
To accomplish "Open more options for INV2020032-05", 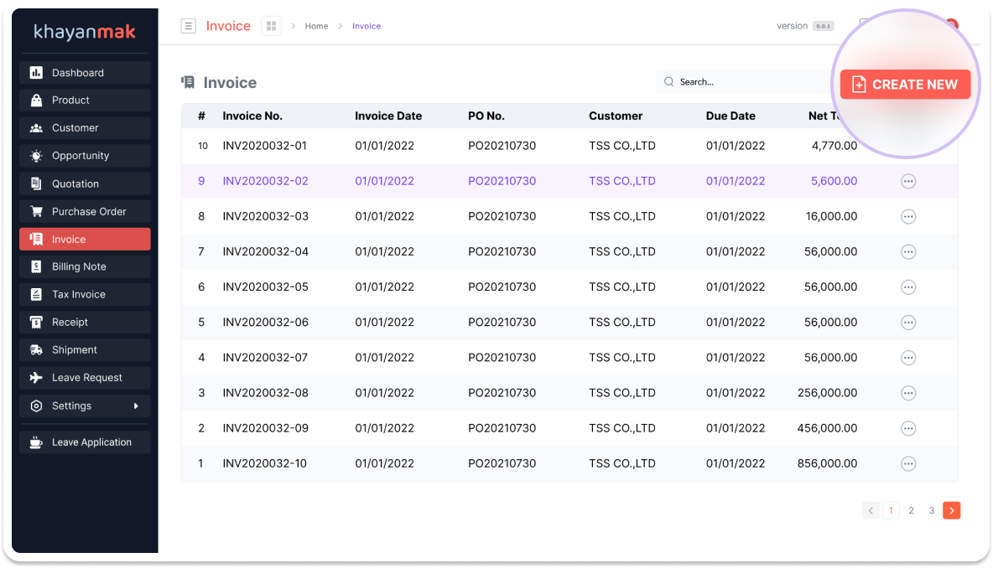I will 907,287.
